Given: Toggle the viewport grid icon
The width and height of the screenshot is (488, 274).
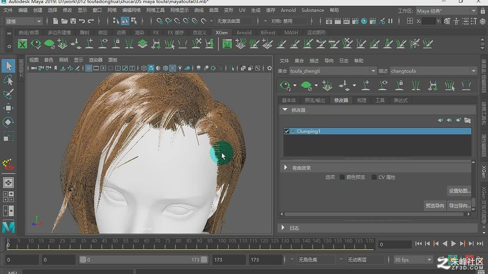Looking at the screenshot, I should pyautogui.click(x=89, y=68).
